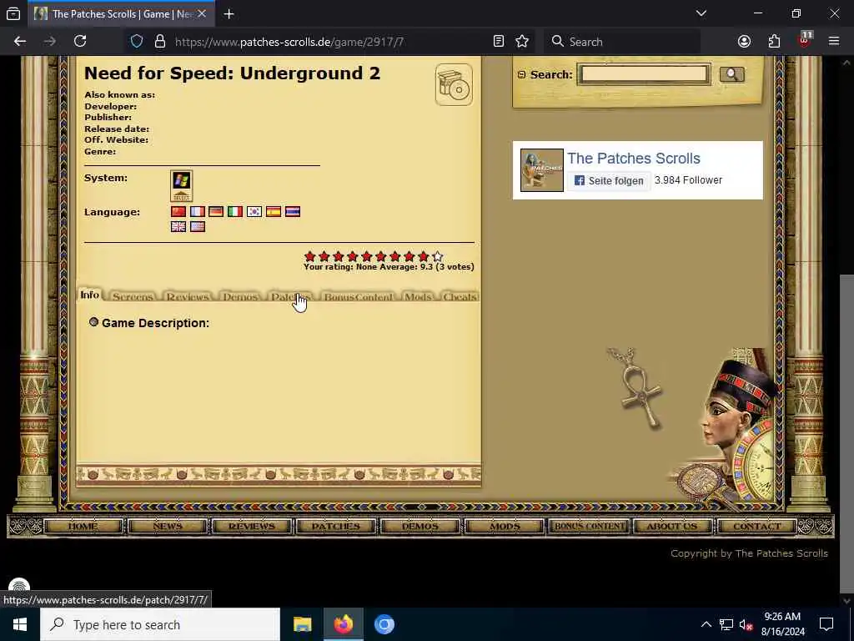854x641 pixels.
Task: Click The Patches Scrolls Facebook thumbnail
Action: pos(542,170)
